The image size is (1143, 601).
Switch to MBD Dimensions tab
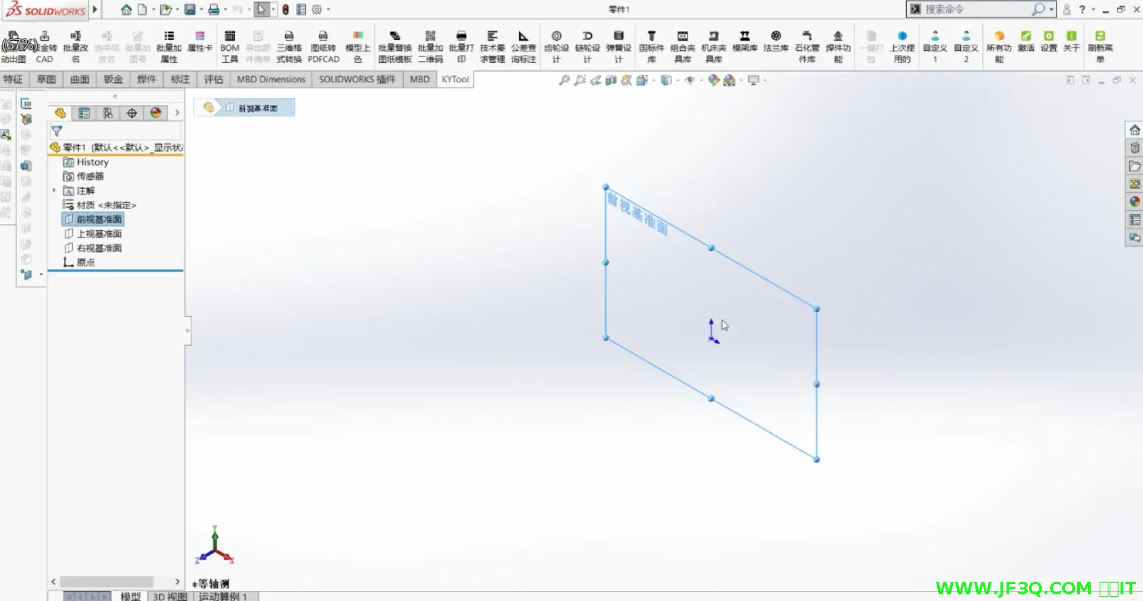coord(271,79)
